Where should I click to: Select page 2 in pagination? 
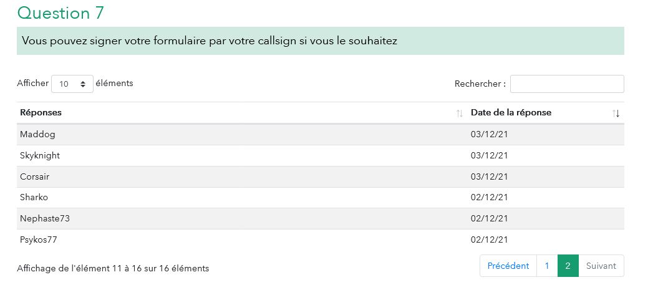tap(568, 266)
